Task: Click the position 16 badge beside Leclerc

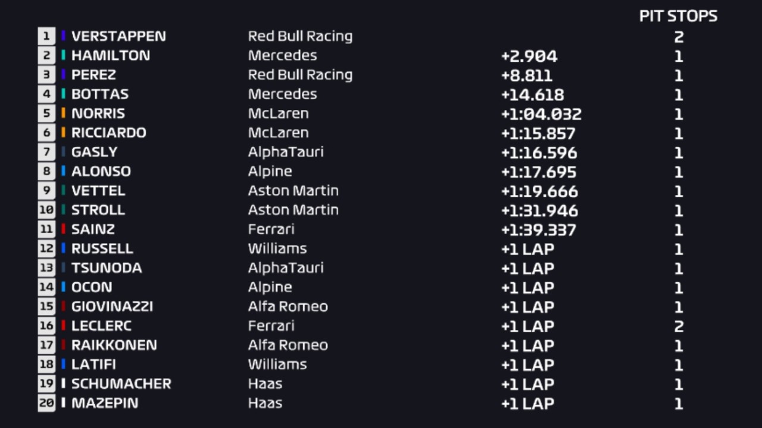Action: (46, 326)
